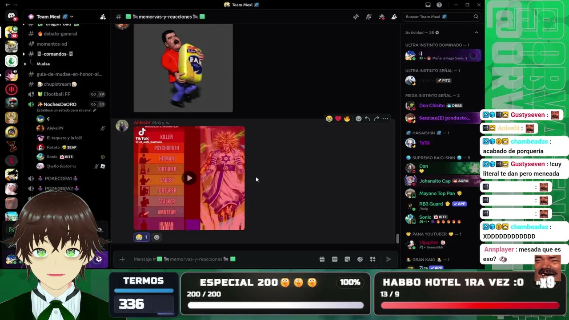
Task: Open the apps launcher icon in message bar
Action: click(x=373, y=259)
